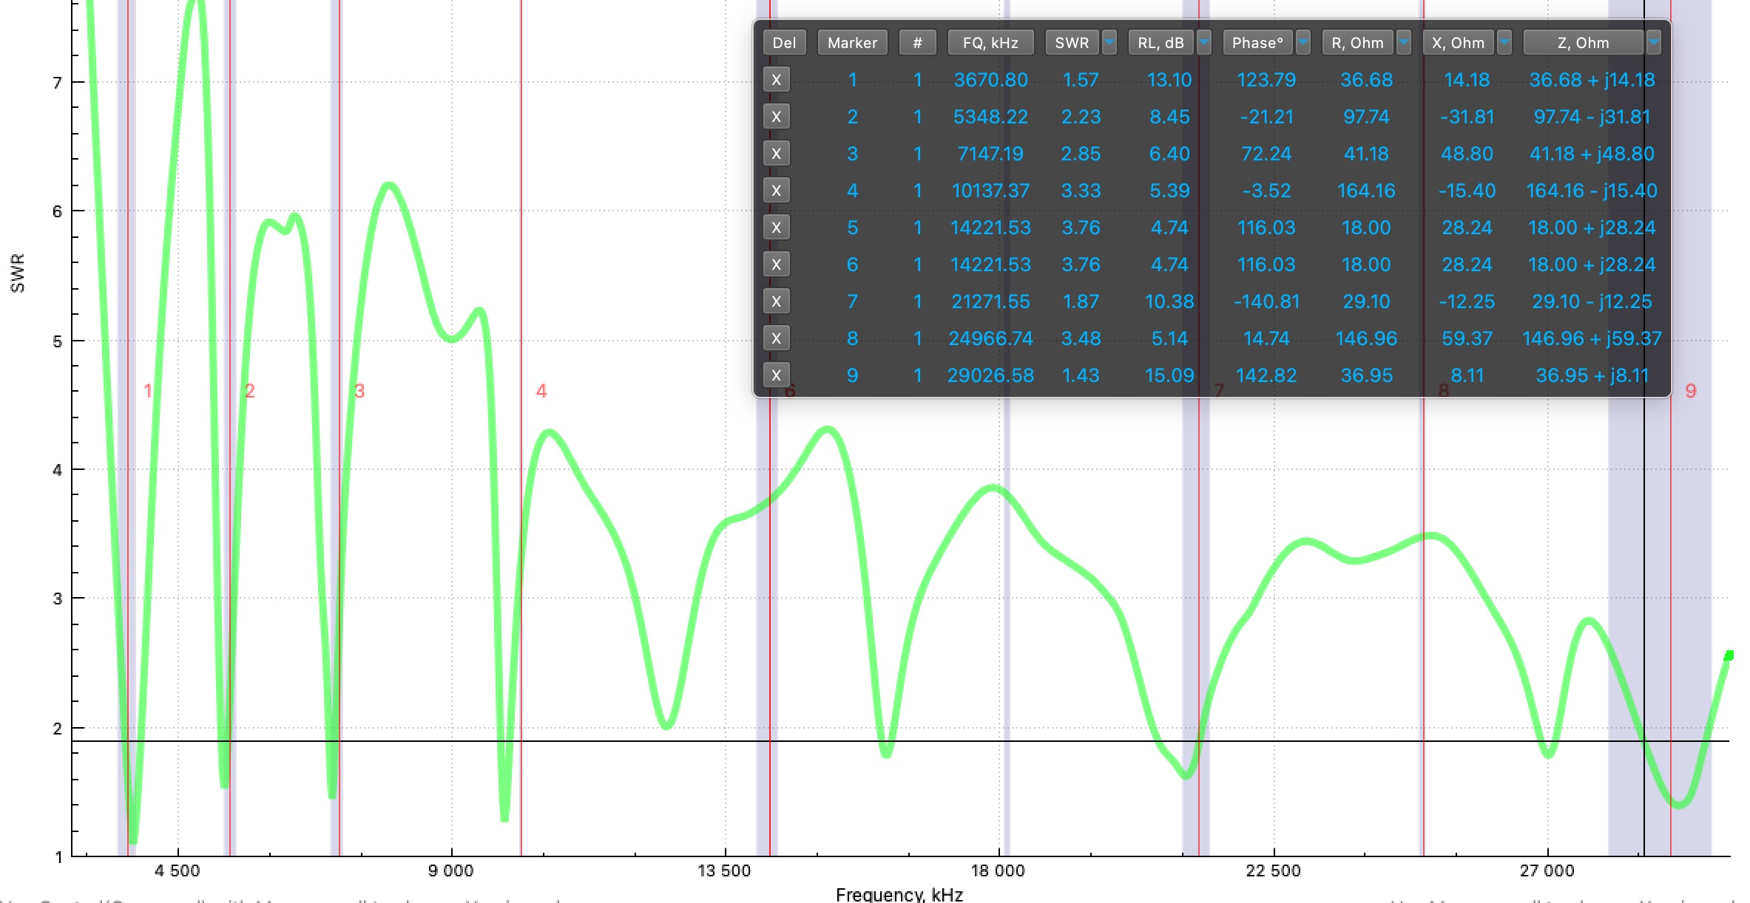The width and height of the screenshot is (1750, 903).
Task: Delete marker 1 using its X icon
Action: 777,80
